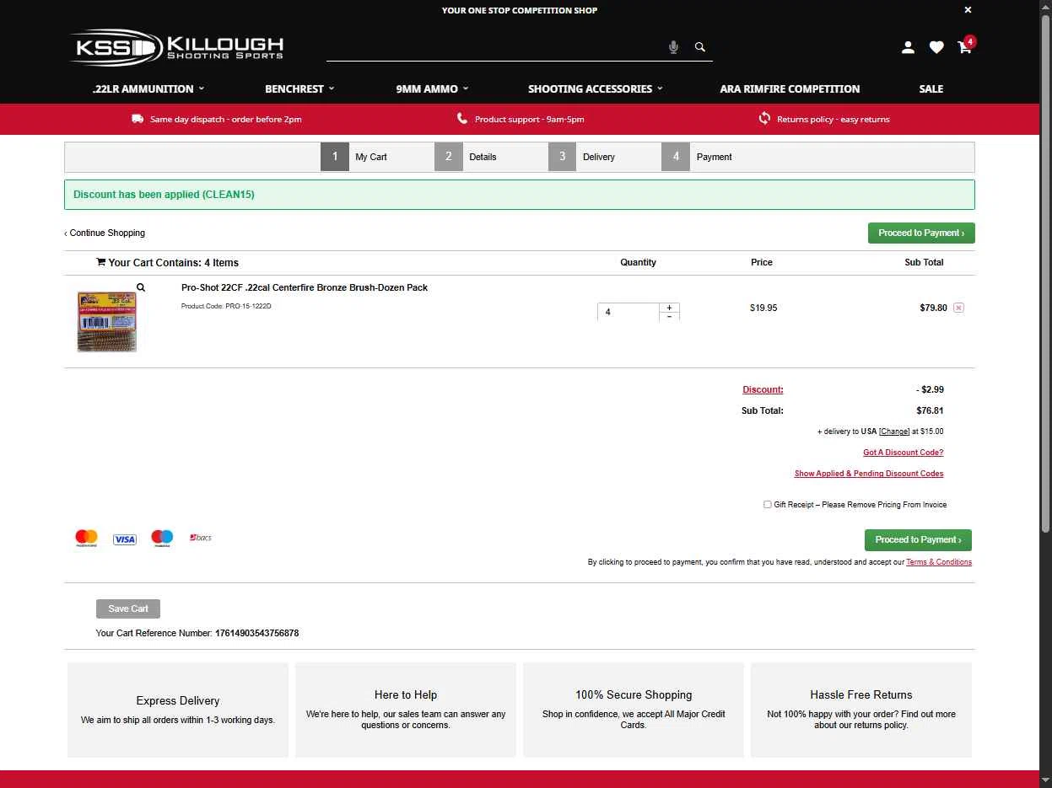Image resolution: width=1052 pixels, height=788 pixels.
Task: Open the wishlist heart icon
Action: tap(936, 47)
